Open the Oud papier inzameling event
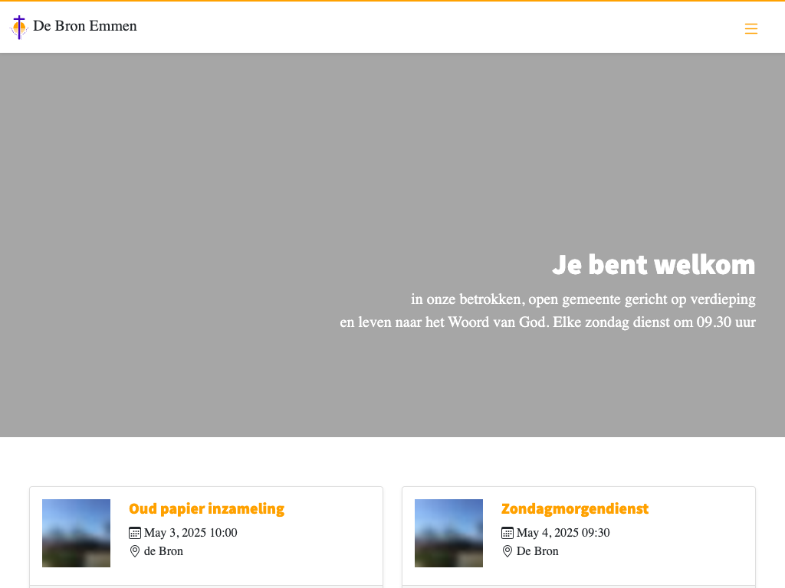The height and width of the screenshot is (588, 785). pyautogui.click(x=206, y=509)
